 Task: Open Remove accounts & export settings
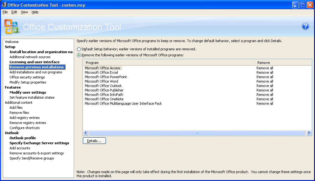[37, 153]
